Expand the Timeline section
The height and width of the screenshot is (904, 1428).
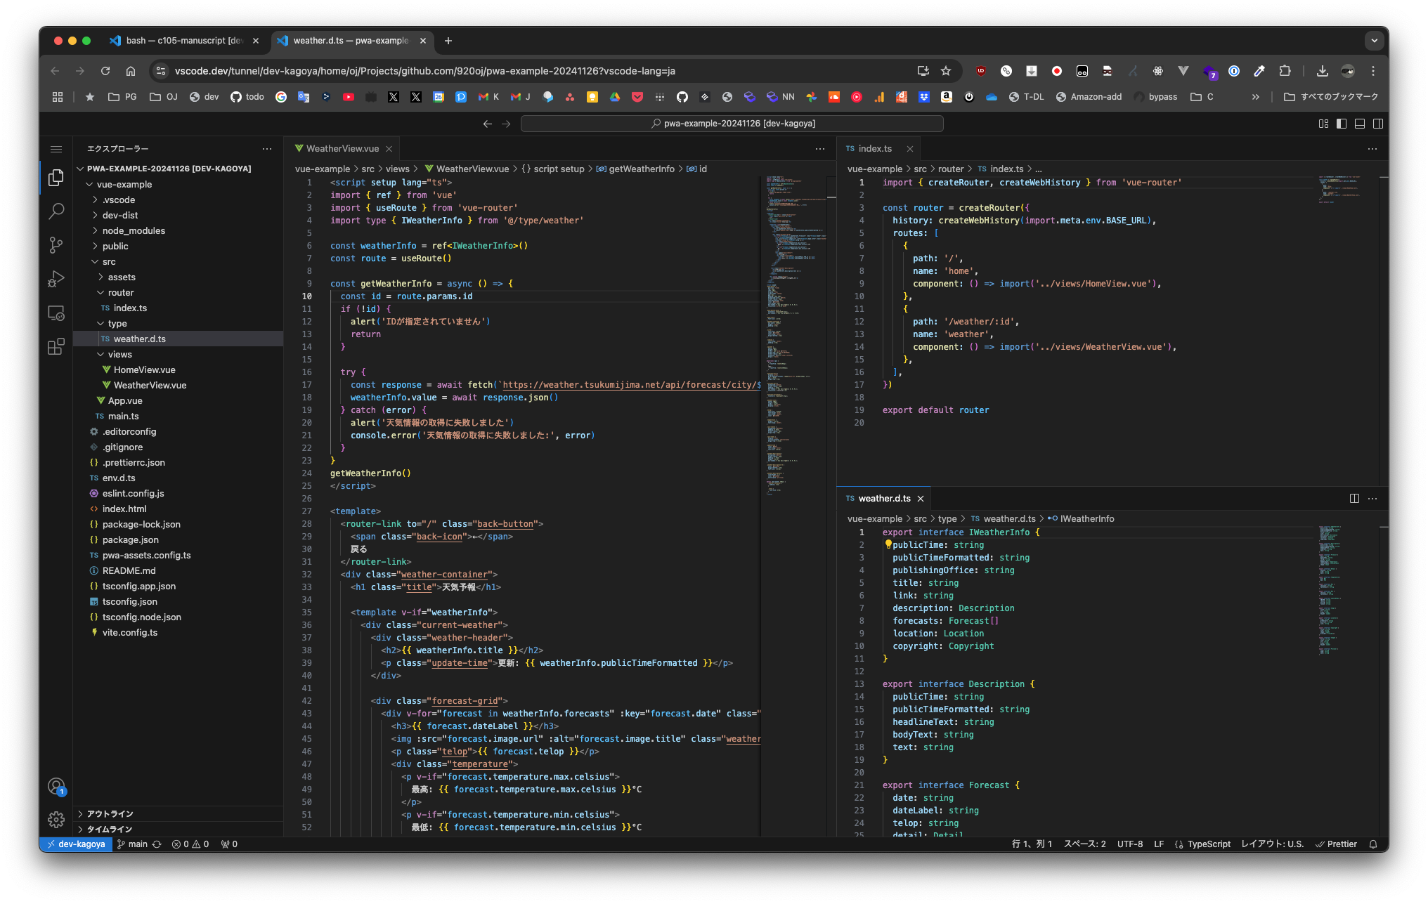pyautogui.click(x=110, y=830)
